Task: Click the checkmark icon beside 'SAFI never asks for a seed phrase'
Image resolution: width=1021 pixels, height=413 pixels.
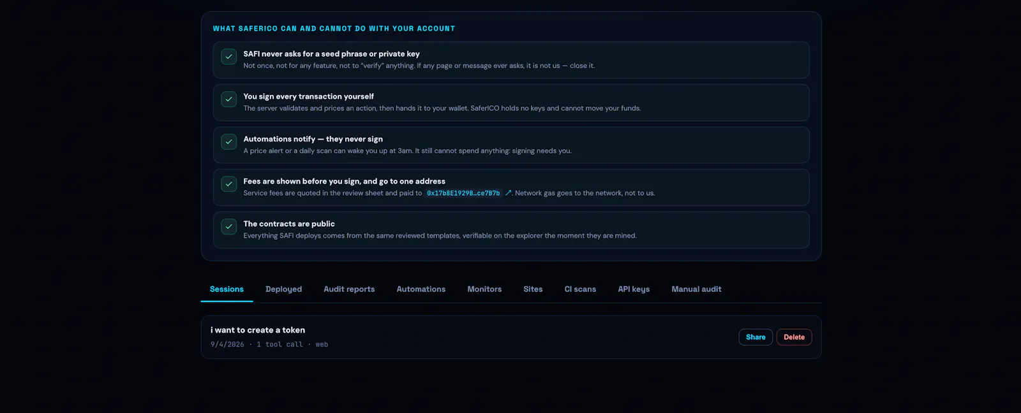Action: click(x=228, y=57)
